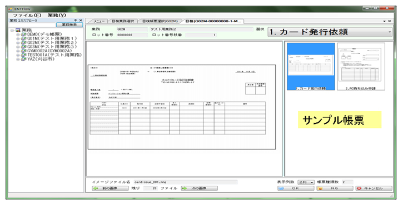Image resolution: width=403 pixels, height=203 pixels.
Task: Click the 業務エクスプローラ panel title
Action: (23, 21)
